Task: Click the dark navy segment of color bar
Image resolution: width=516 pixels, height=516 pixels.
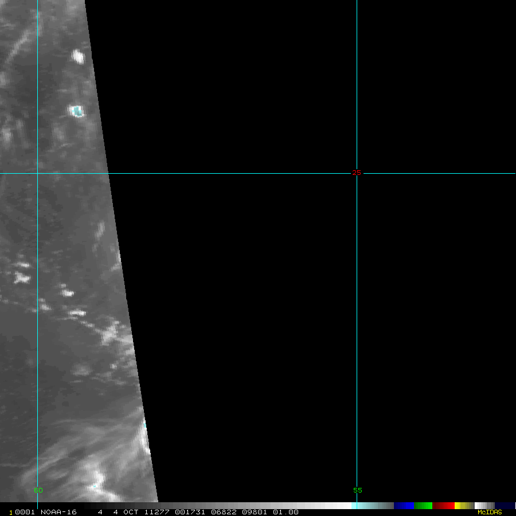Action: click(505, 506)
